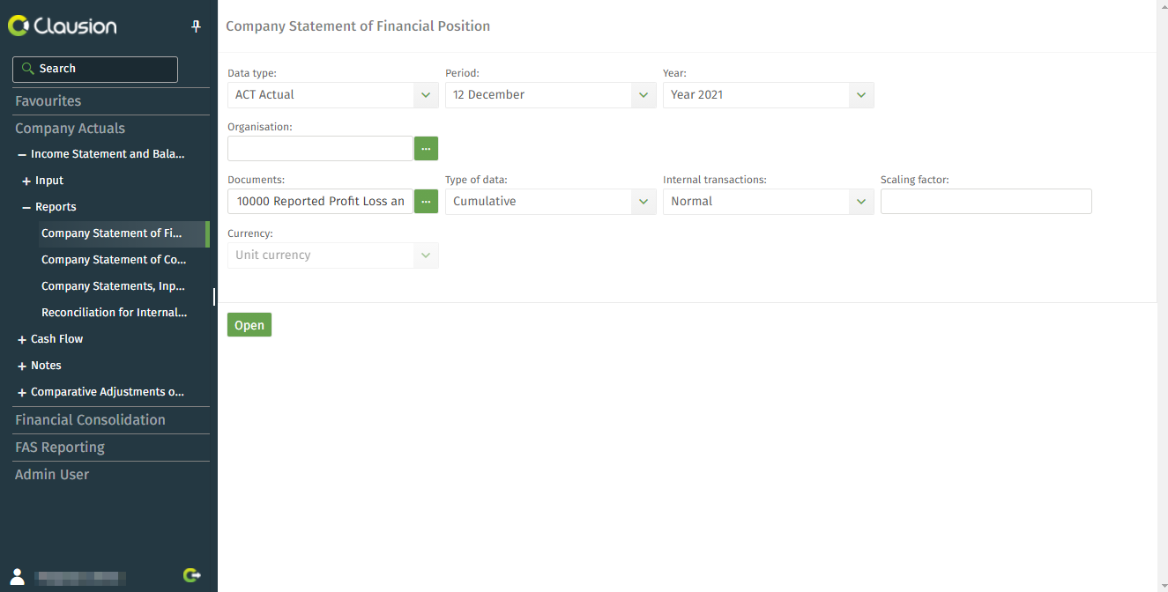Open the Financial Consolidation menu
The image size is (1168, 592).
click(x=90, y=420)
